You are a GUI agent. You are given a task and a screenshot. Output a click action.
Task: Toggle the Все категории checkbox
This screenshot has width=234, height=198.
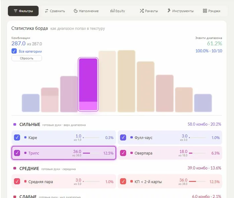(14, 51)
